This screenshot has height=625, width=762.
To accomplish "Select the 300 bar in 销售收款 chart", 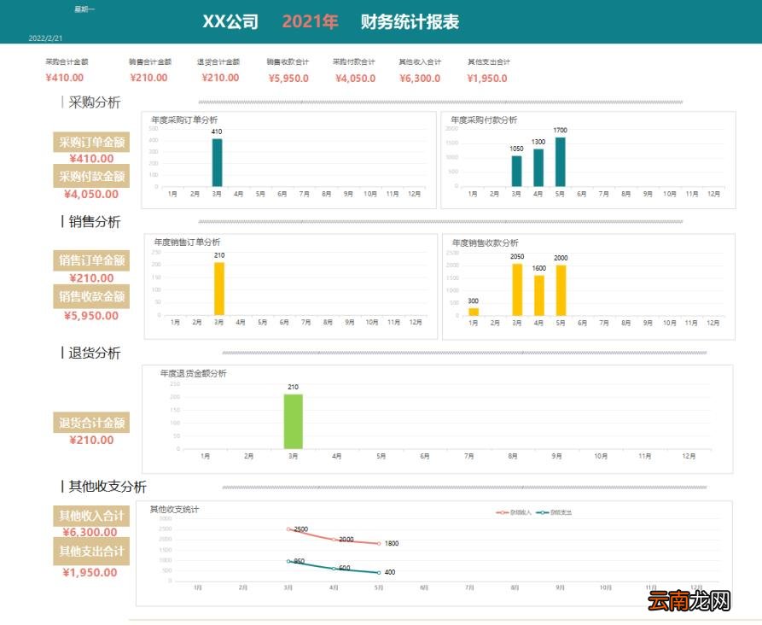I will coord(474,312).
